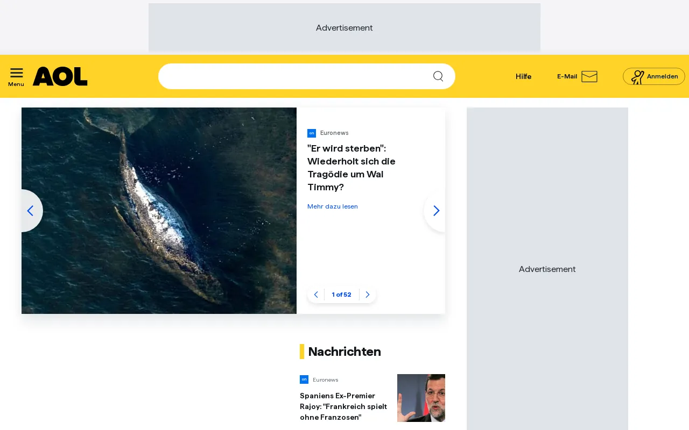Click the AOL logo

click(x=60, y=76)
